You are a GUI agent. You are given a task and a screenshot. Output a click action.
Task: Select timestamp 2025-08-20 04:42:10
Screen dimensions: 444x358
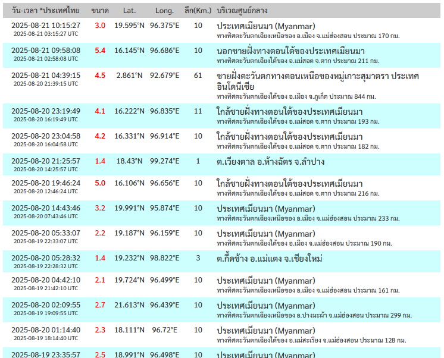[x=46, y=280]
